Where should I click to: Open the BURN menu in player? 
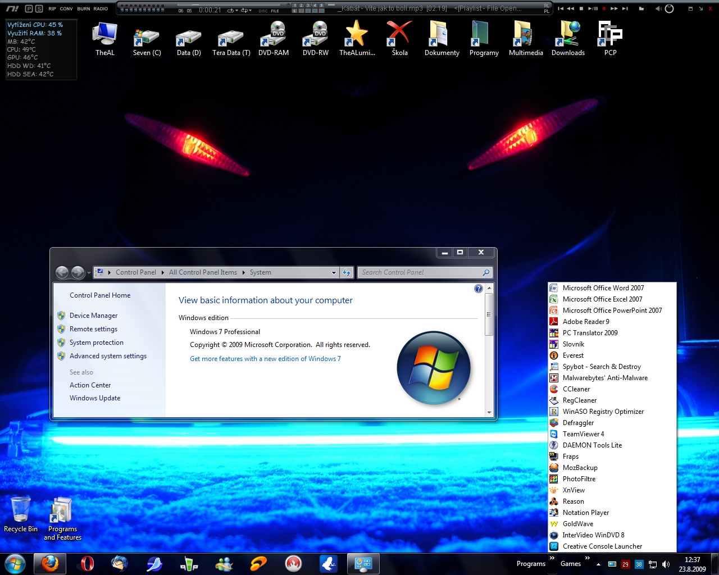coord(83,8)
